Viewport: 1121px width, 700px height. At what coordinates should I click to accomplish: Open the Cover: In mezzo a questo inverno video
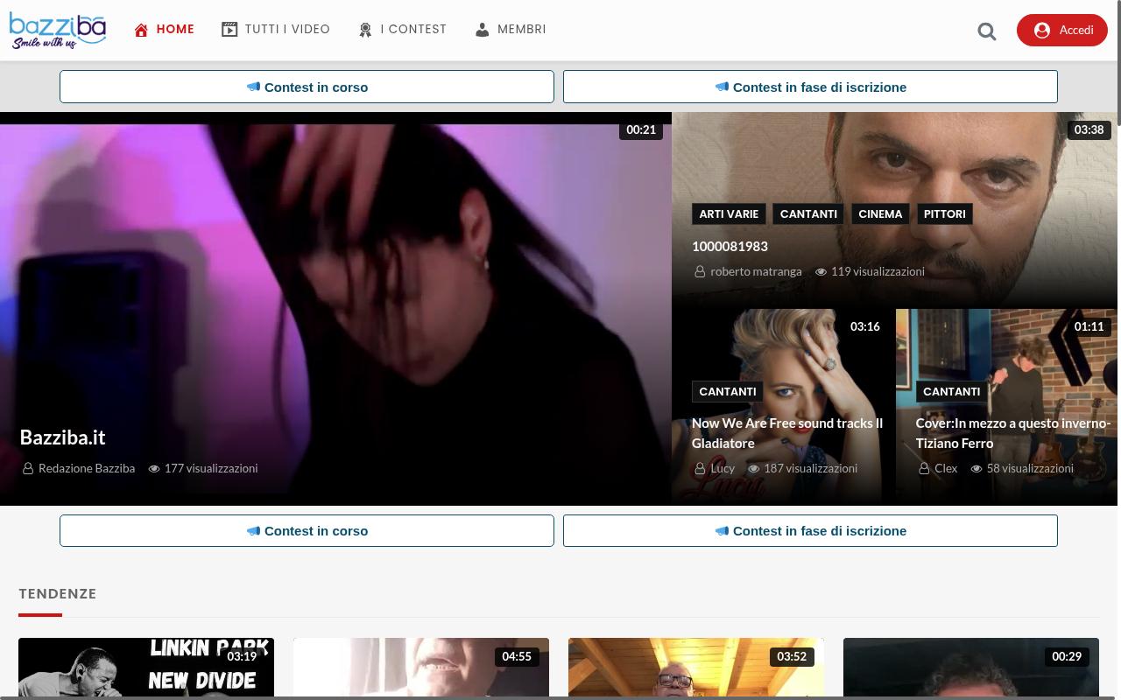[1013, 433]
